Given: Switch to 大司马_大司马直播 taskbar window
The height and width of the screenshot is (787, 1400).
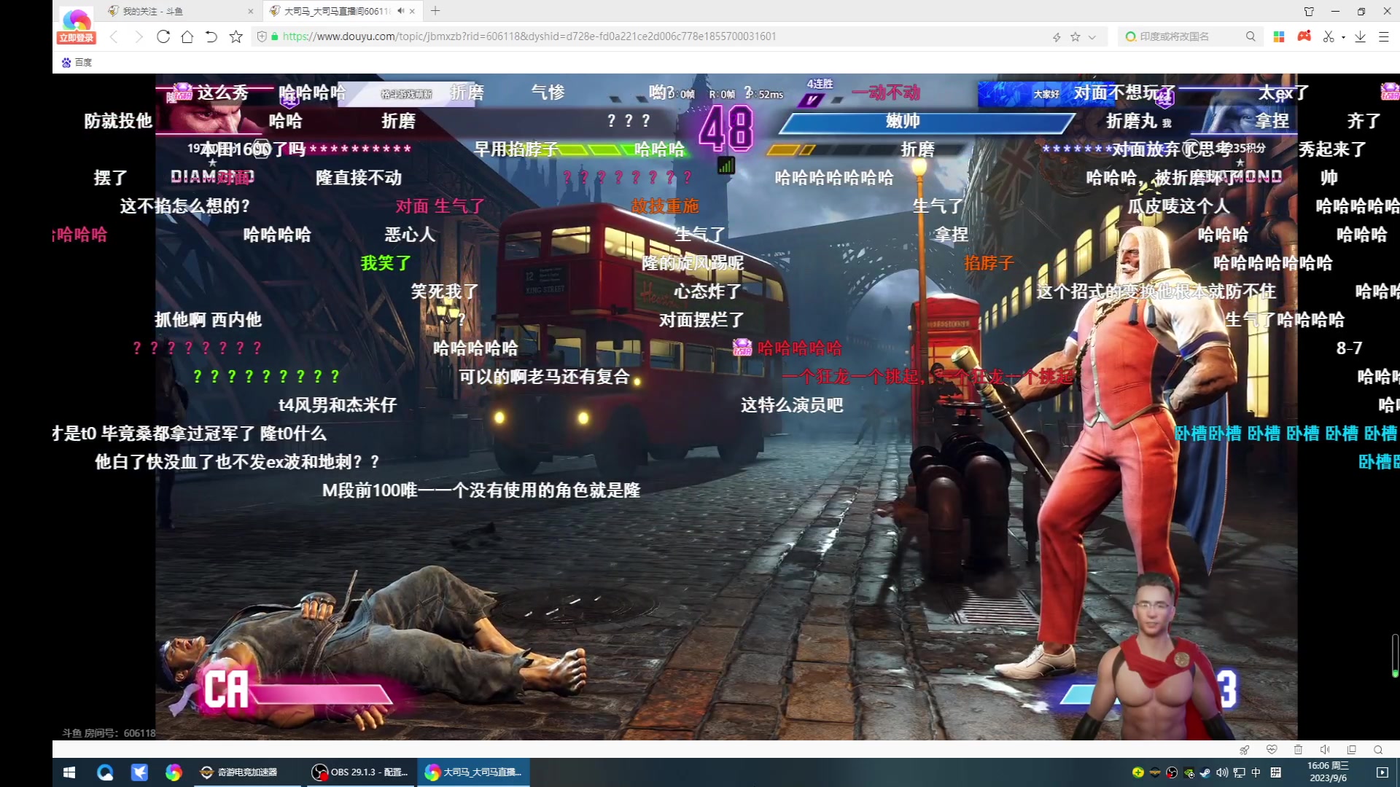Looking at the screenshot, I should [474, 772].
